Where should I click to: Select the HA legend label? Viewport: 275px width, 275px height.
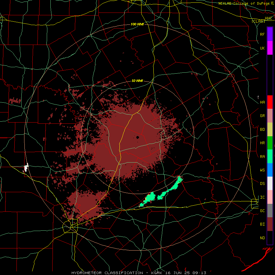(262, 102)
